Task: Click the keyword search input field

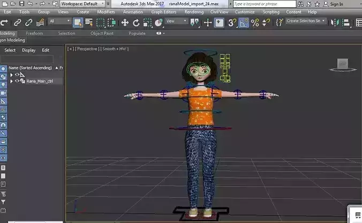Action: [x=265, y=4]
